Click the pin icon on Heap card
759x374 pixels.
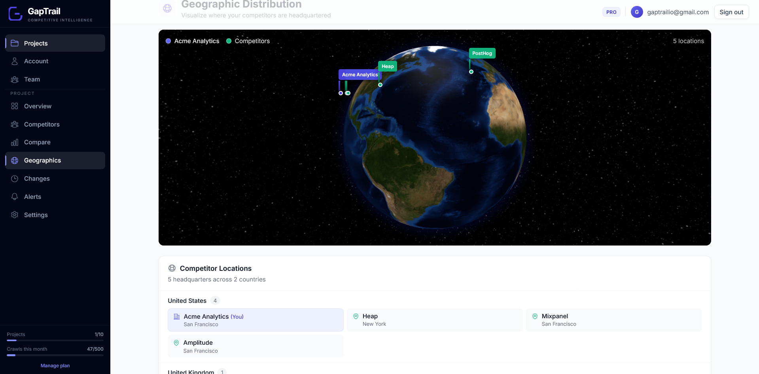pos(356,316)
